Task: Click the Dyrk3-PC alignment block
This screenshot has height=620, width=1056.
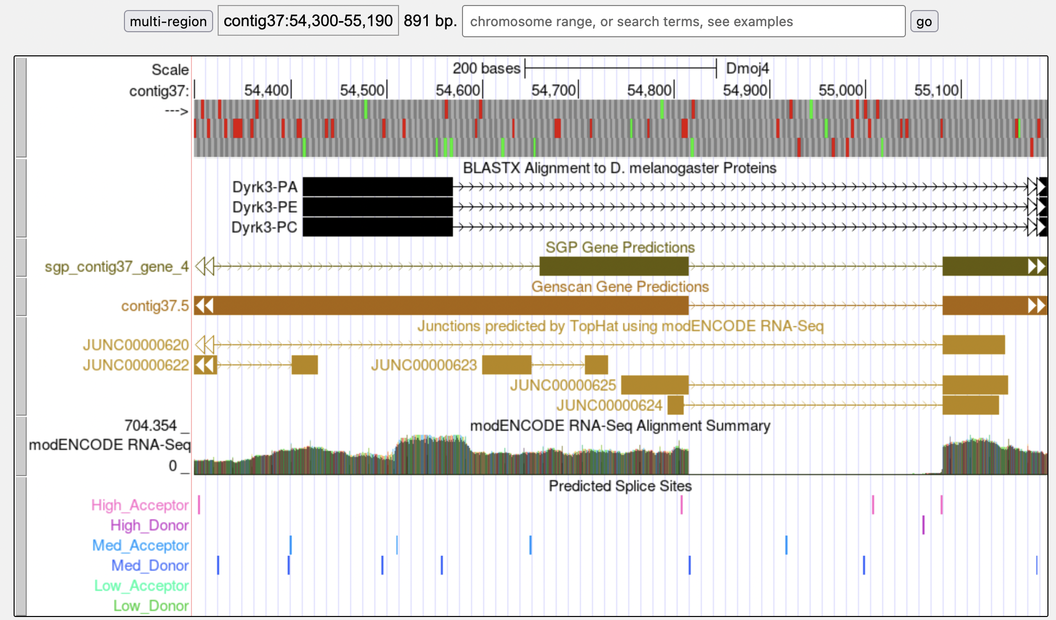Action: click(378, 227)
